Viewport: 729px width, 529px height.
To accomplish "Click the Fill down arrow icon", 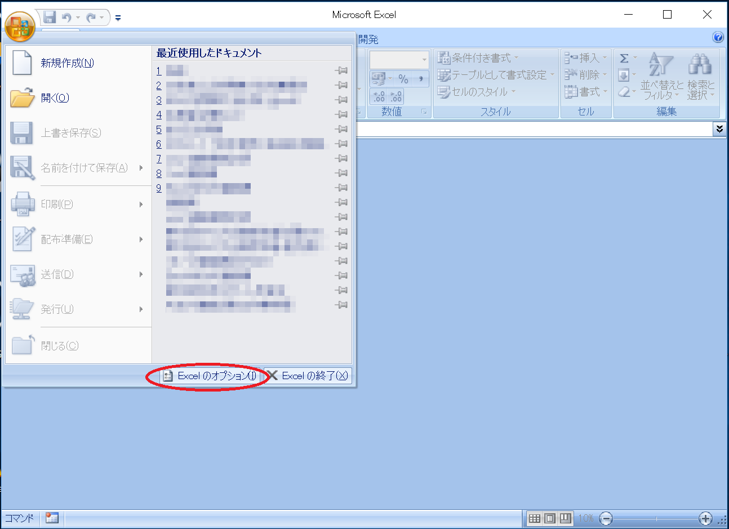I will [x=624, y=75].
